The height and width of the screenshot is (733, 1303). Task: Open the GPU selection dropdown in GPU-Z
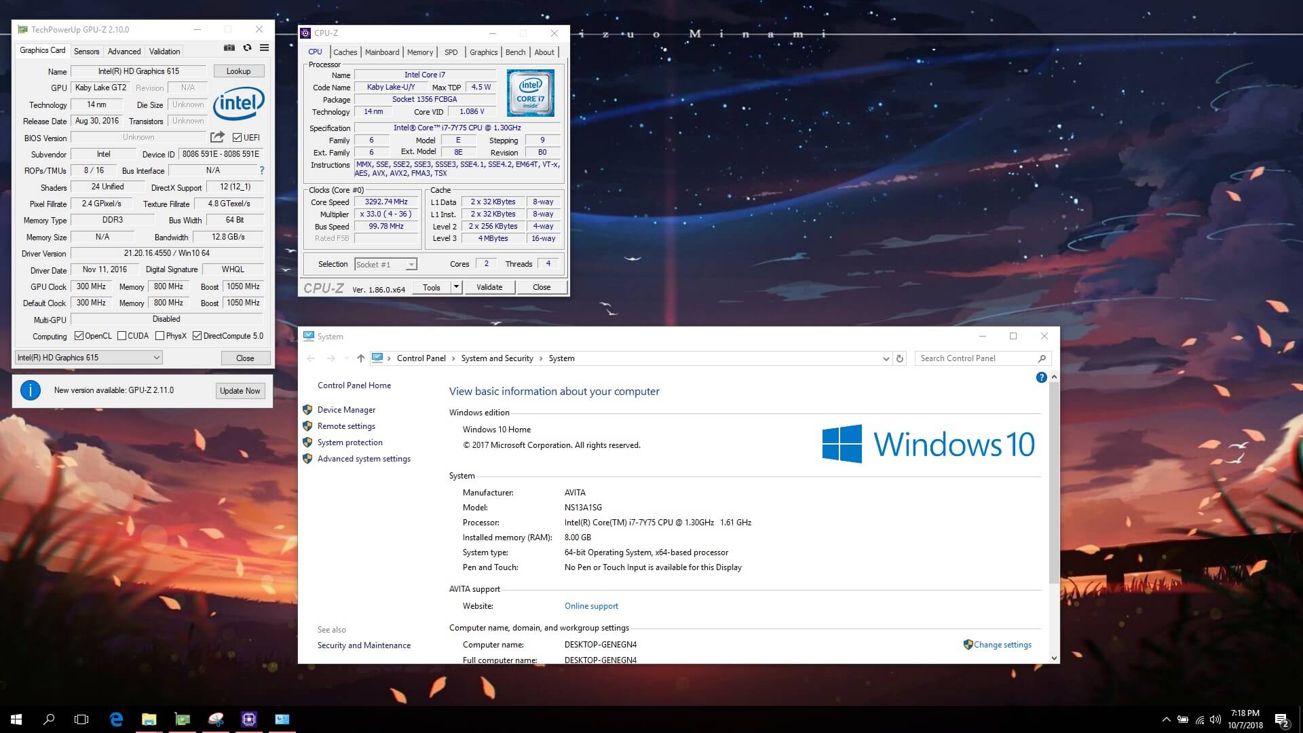coord(88,358)
